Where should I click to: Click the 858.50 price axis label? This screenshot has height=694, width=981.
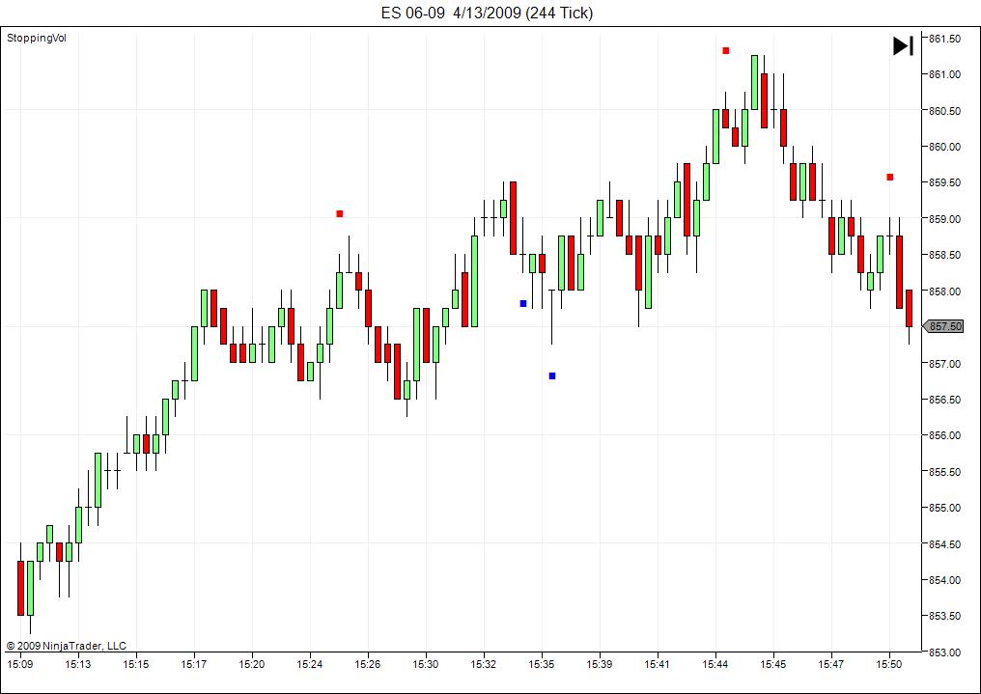click(x=944, y=255)
